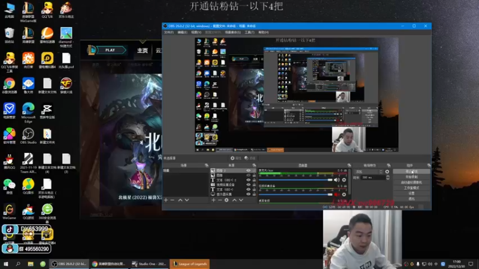The image size is (479, 269).
Task: Move the scene up with the arrow
Action: coord(180,200)
